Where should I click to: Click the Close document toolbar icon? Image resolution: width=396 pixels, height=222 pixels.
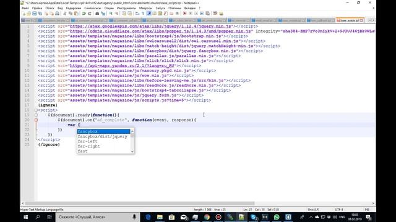pos(46,14)
